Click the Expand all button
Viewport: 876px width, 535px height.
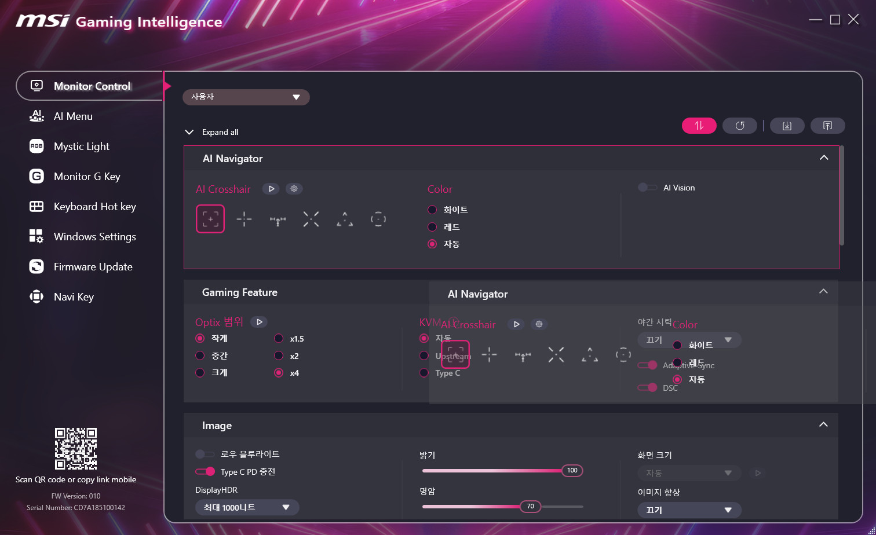[211, 132]
